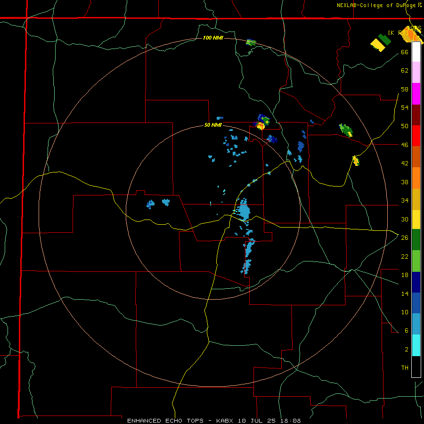This screenshot has height=424, width=424.
Task: Click the bright orange color scale swatch
Action: (416, 178)
